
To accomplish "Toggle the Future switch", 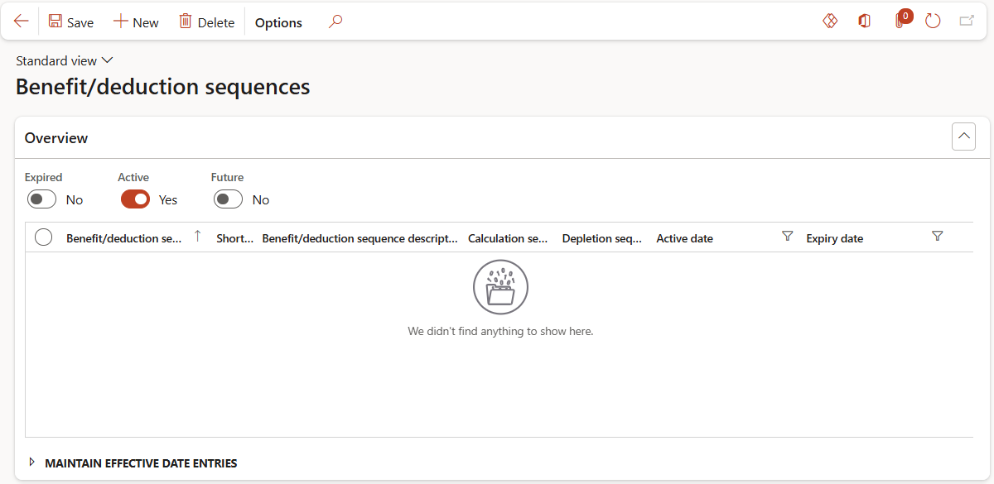I will point(228,199).
